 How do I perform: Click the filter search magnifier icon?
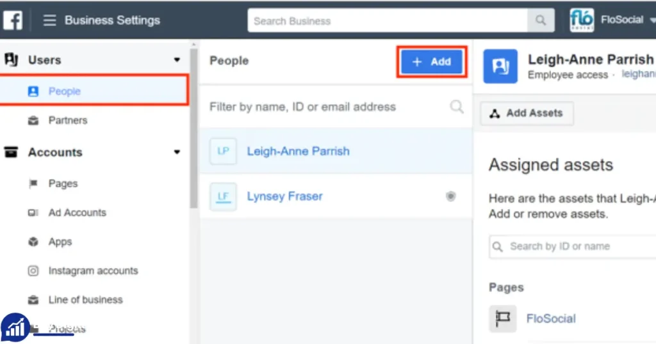click(457, 107)
